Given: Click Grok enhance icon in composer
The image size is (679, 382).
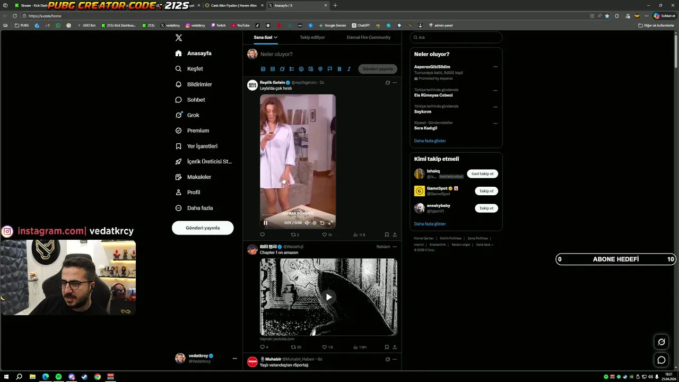Looking at the screenshot, I should click(282, 69).
